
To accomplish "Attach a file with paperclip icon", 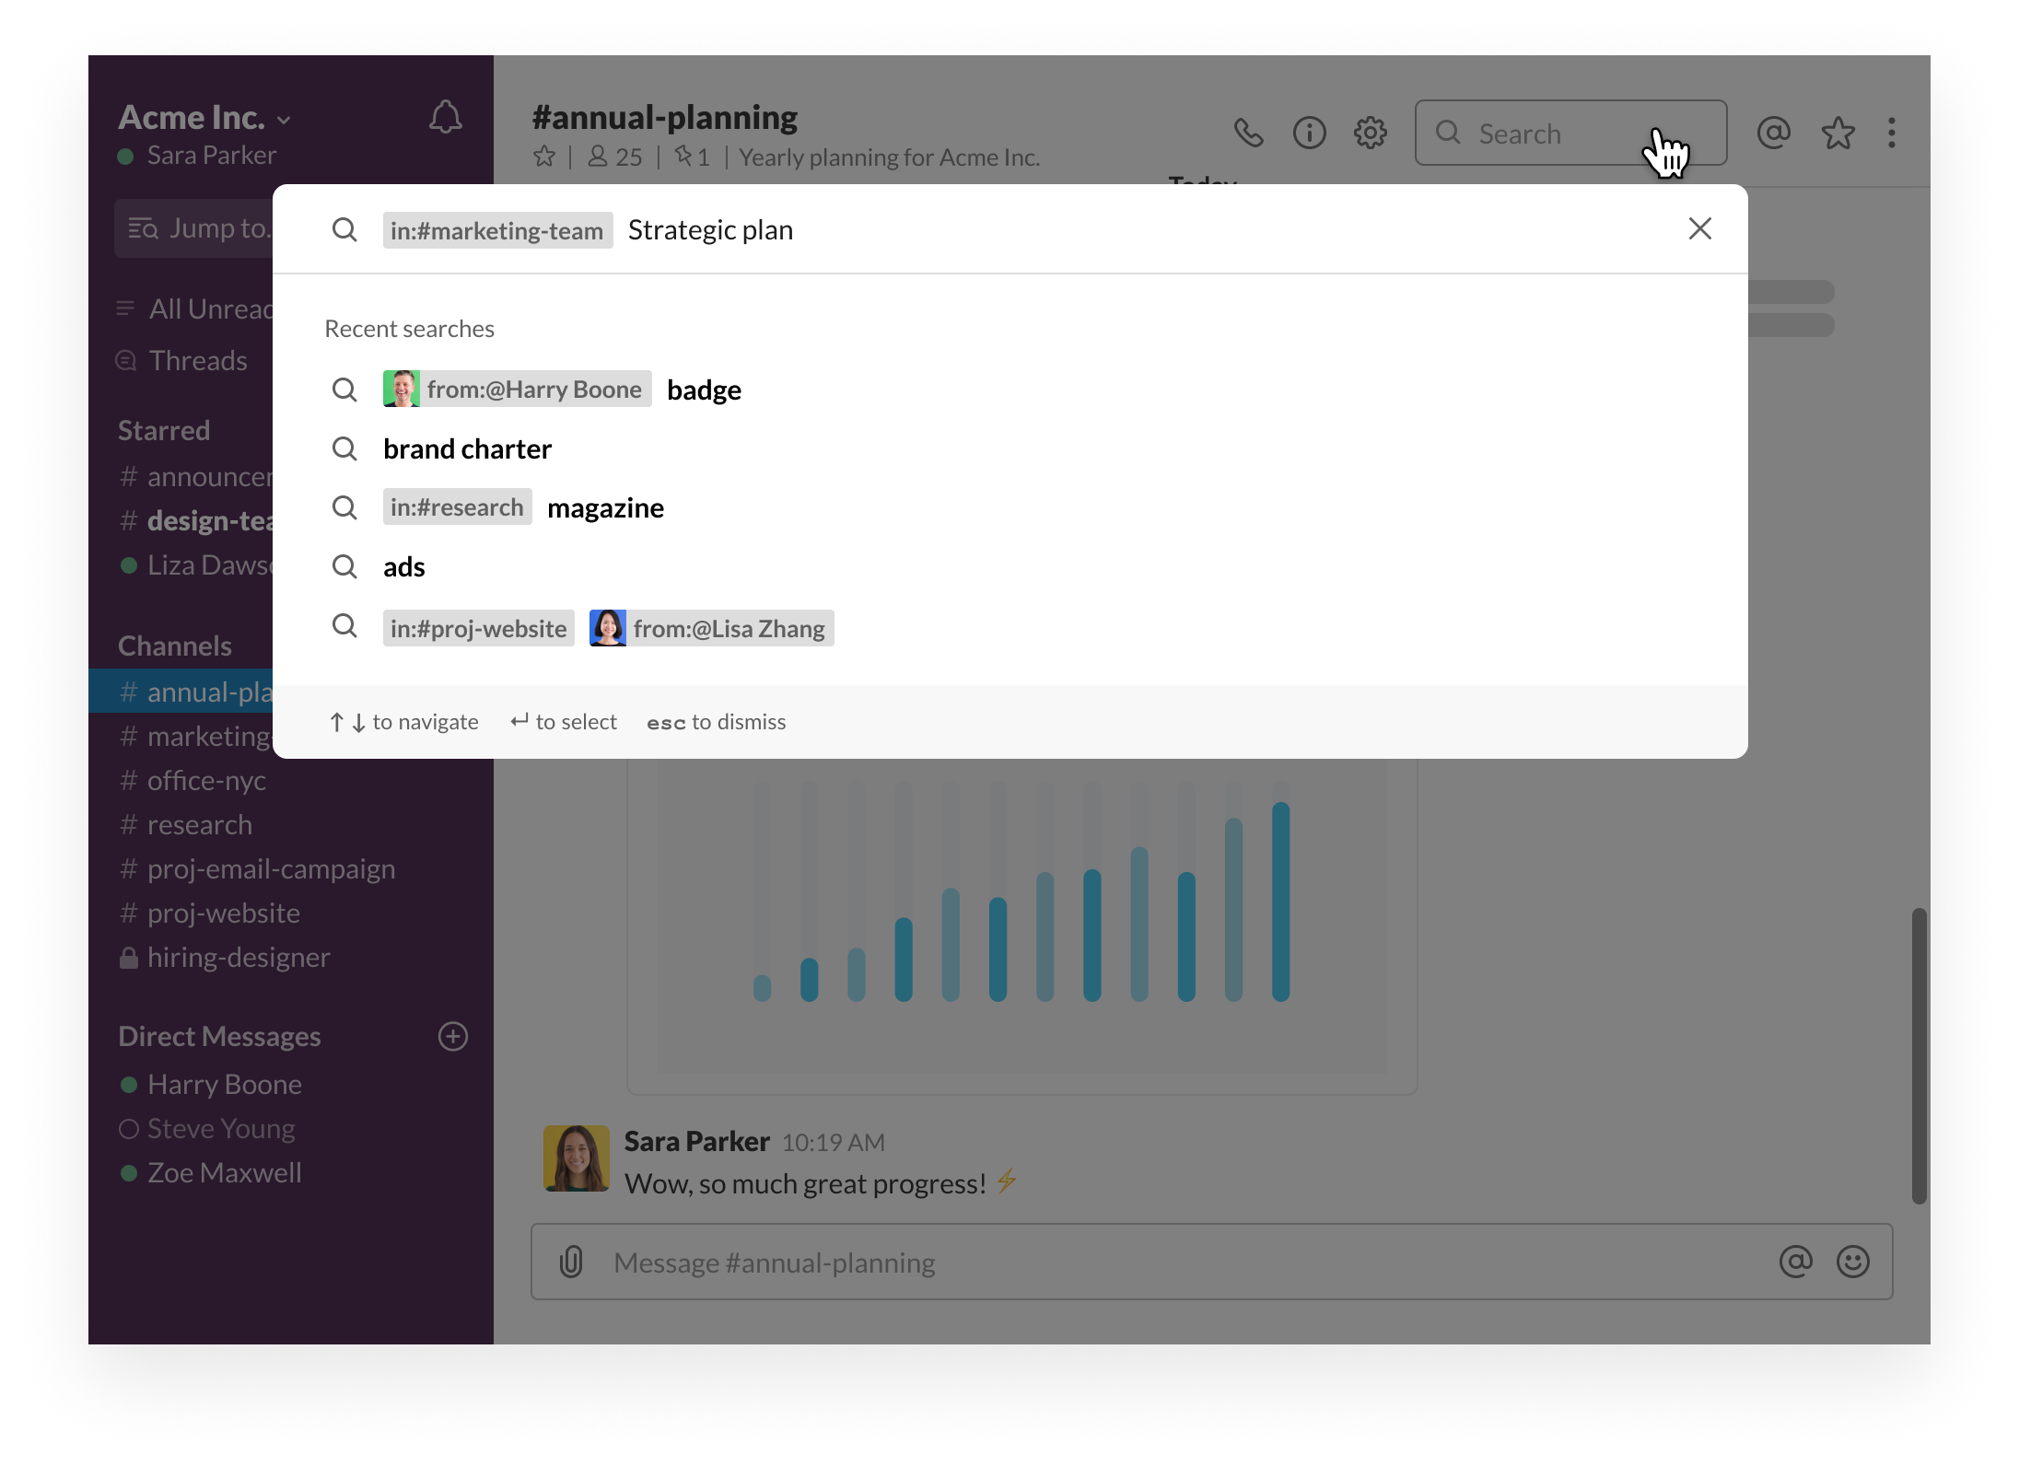I will click(571, 1262).
